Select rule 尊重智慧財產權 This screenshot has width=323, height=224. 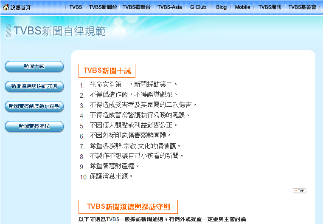click(114, 166)
